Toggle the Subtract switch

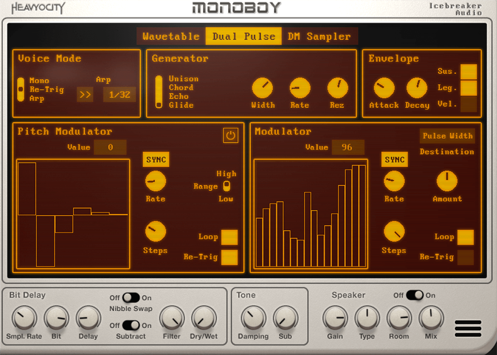[x=131, y=325]
